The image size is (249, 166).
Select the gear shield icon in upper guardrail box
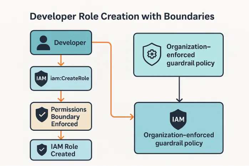[x=152, y=55]
